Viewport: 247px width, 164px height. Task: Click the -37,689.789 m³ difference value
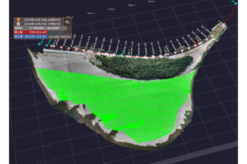click(58, 36)
